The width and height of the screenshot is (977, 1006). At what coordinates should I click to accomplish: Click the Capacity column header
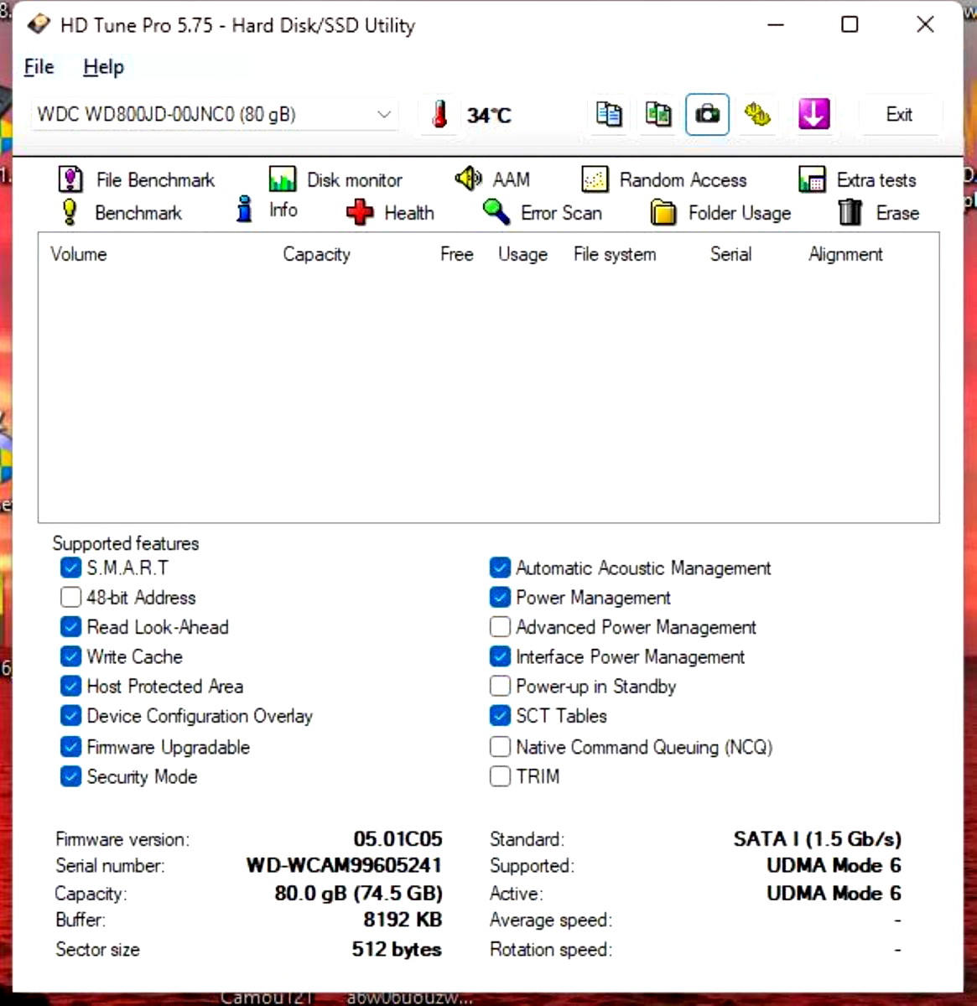point(316,254)
